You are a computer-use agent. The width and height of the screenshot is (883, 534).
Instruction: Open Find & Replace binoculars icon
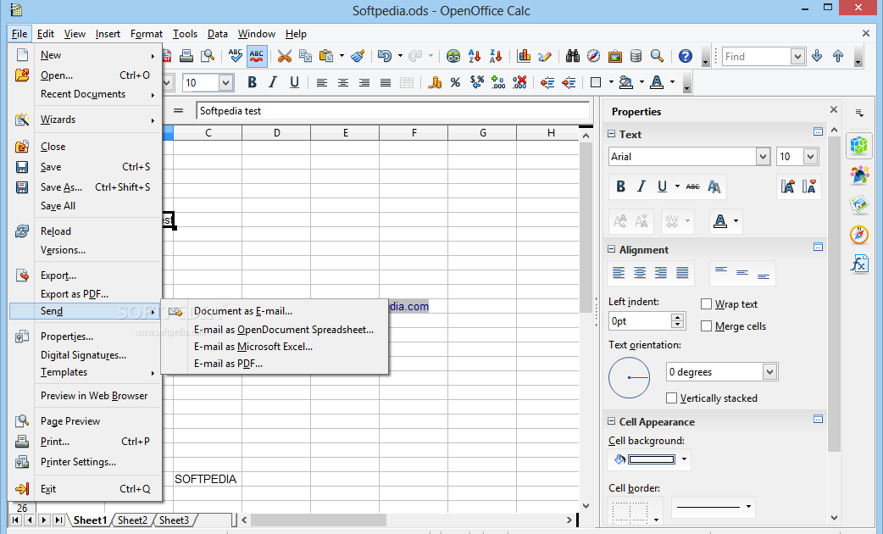pos(573,56)
